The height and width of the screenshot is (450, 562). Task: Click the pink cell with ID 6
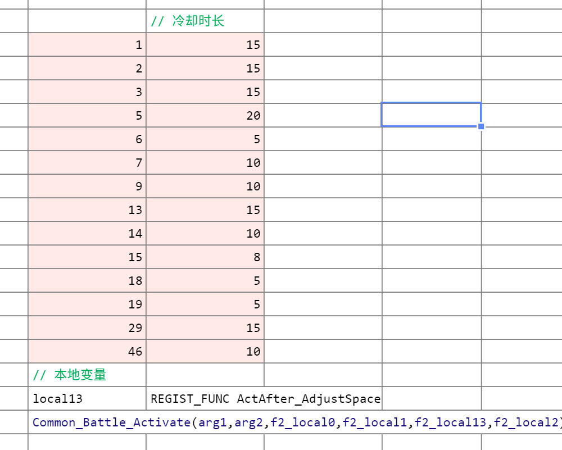click(x=87, y=139)
